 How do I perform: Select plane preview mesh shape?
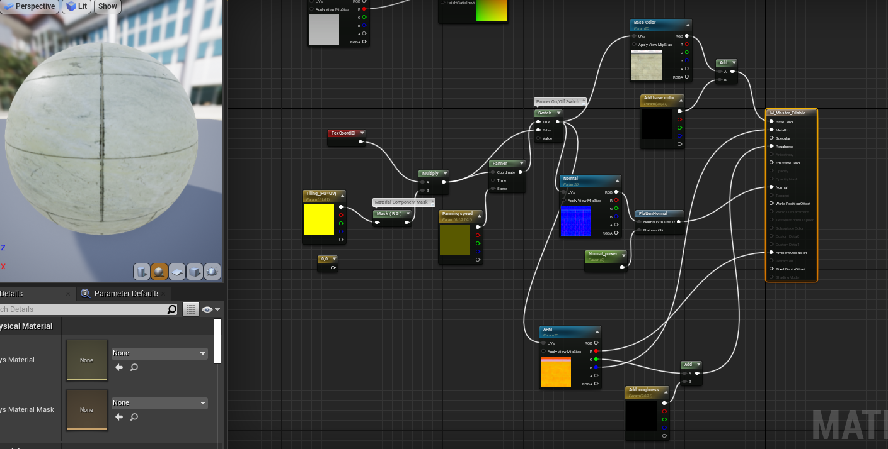pos(177,271)
